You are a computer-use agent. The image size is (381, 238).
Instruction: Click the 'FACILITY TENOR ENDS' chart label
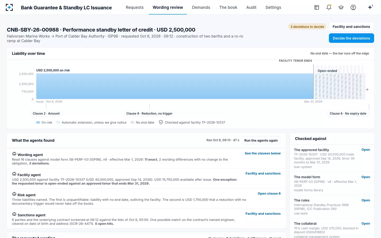coord(296,61)
